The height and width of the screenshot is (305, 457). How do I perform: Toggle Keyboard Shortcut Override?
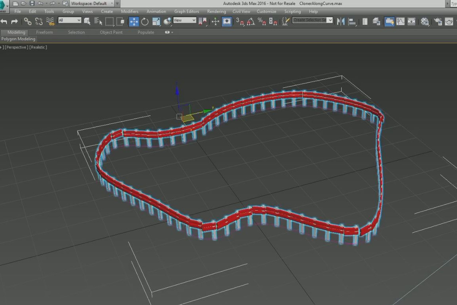(x=227, y=21)
